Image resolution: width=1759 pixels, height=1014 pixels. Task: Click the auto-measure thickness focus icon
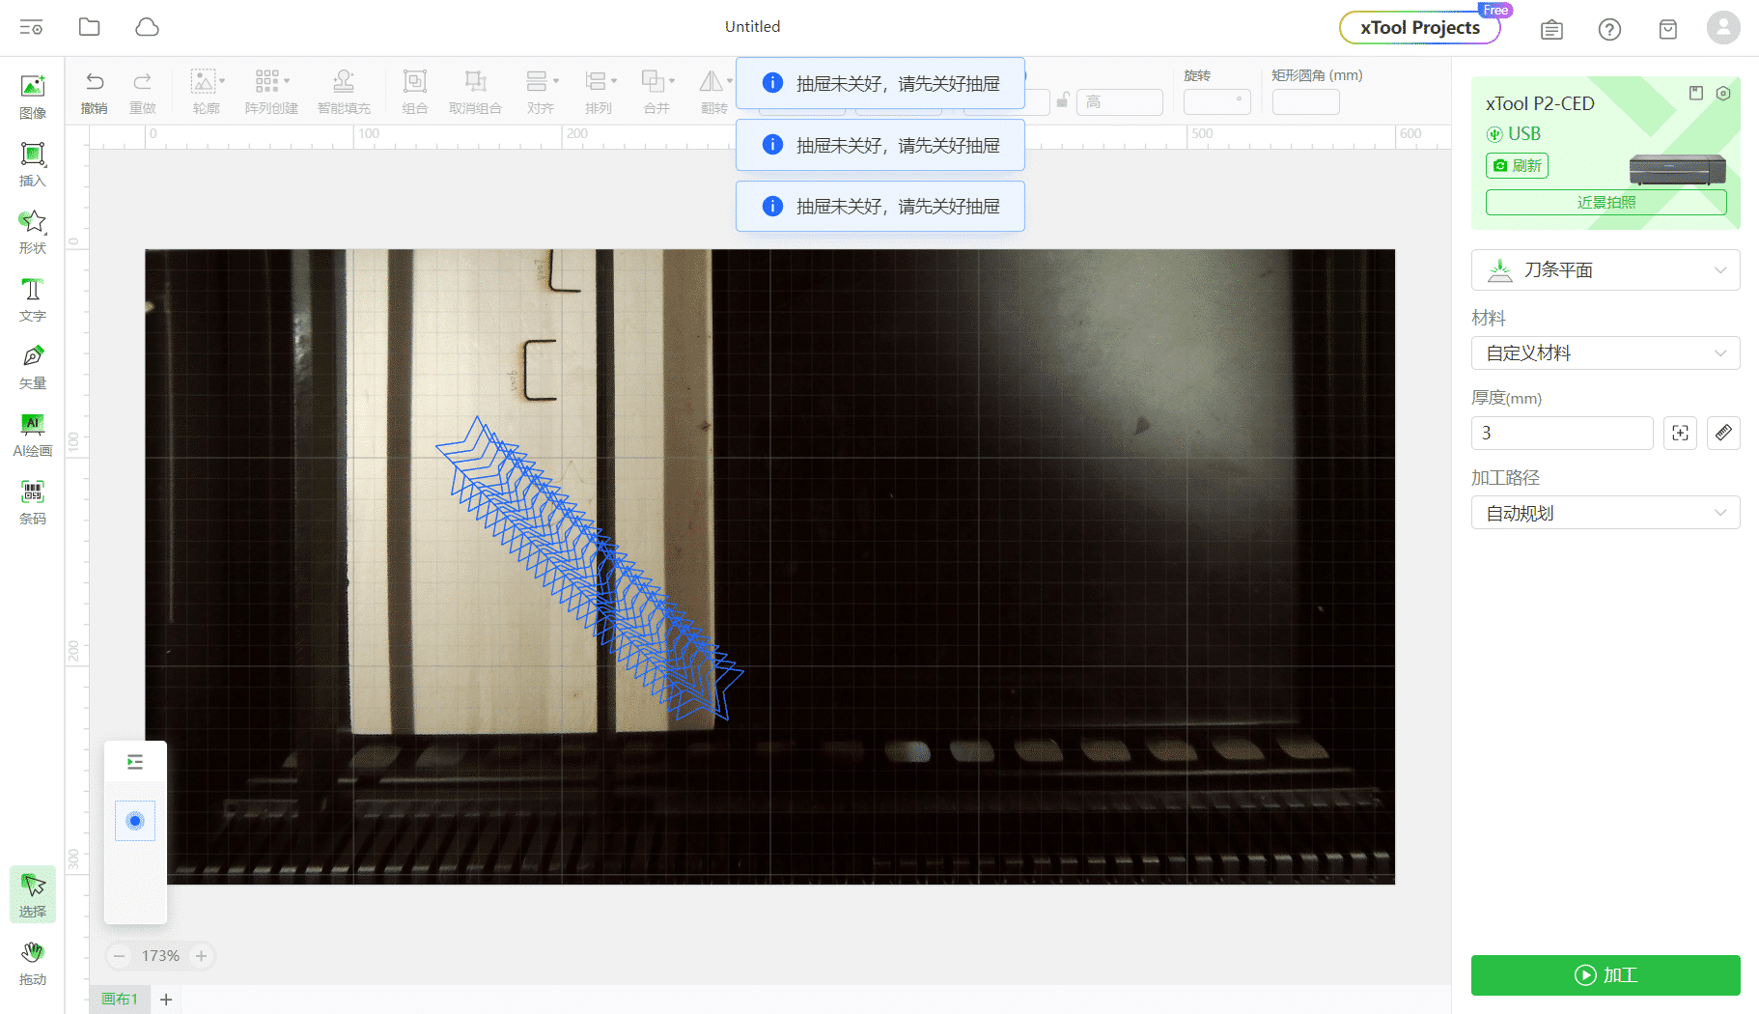[x=1680, y=433]
